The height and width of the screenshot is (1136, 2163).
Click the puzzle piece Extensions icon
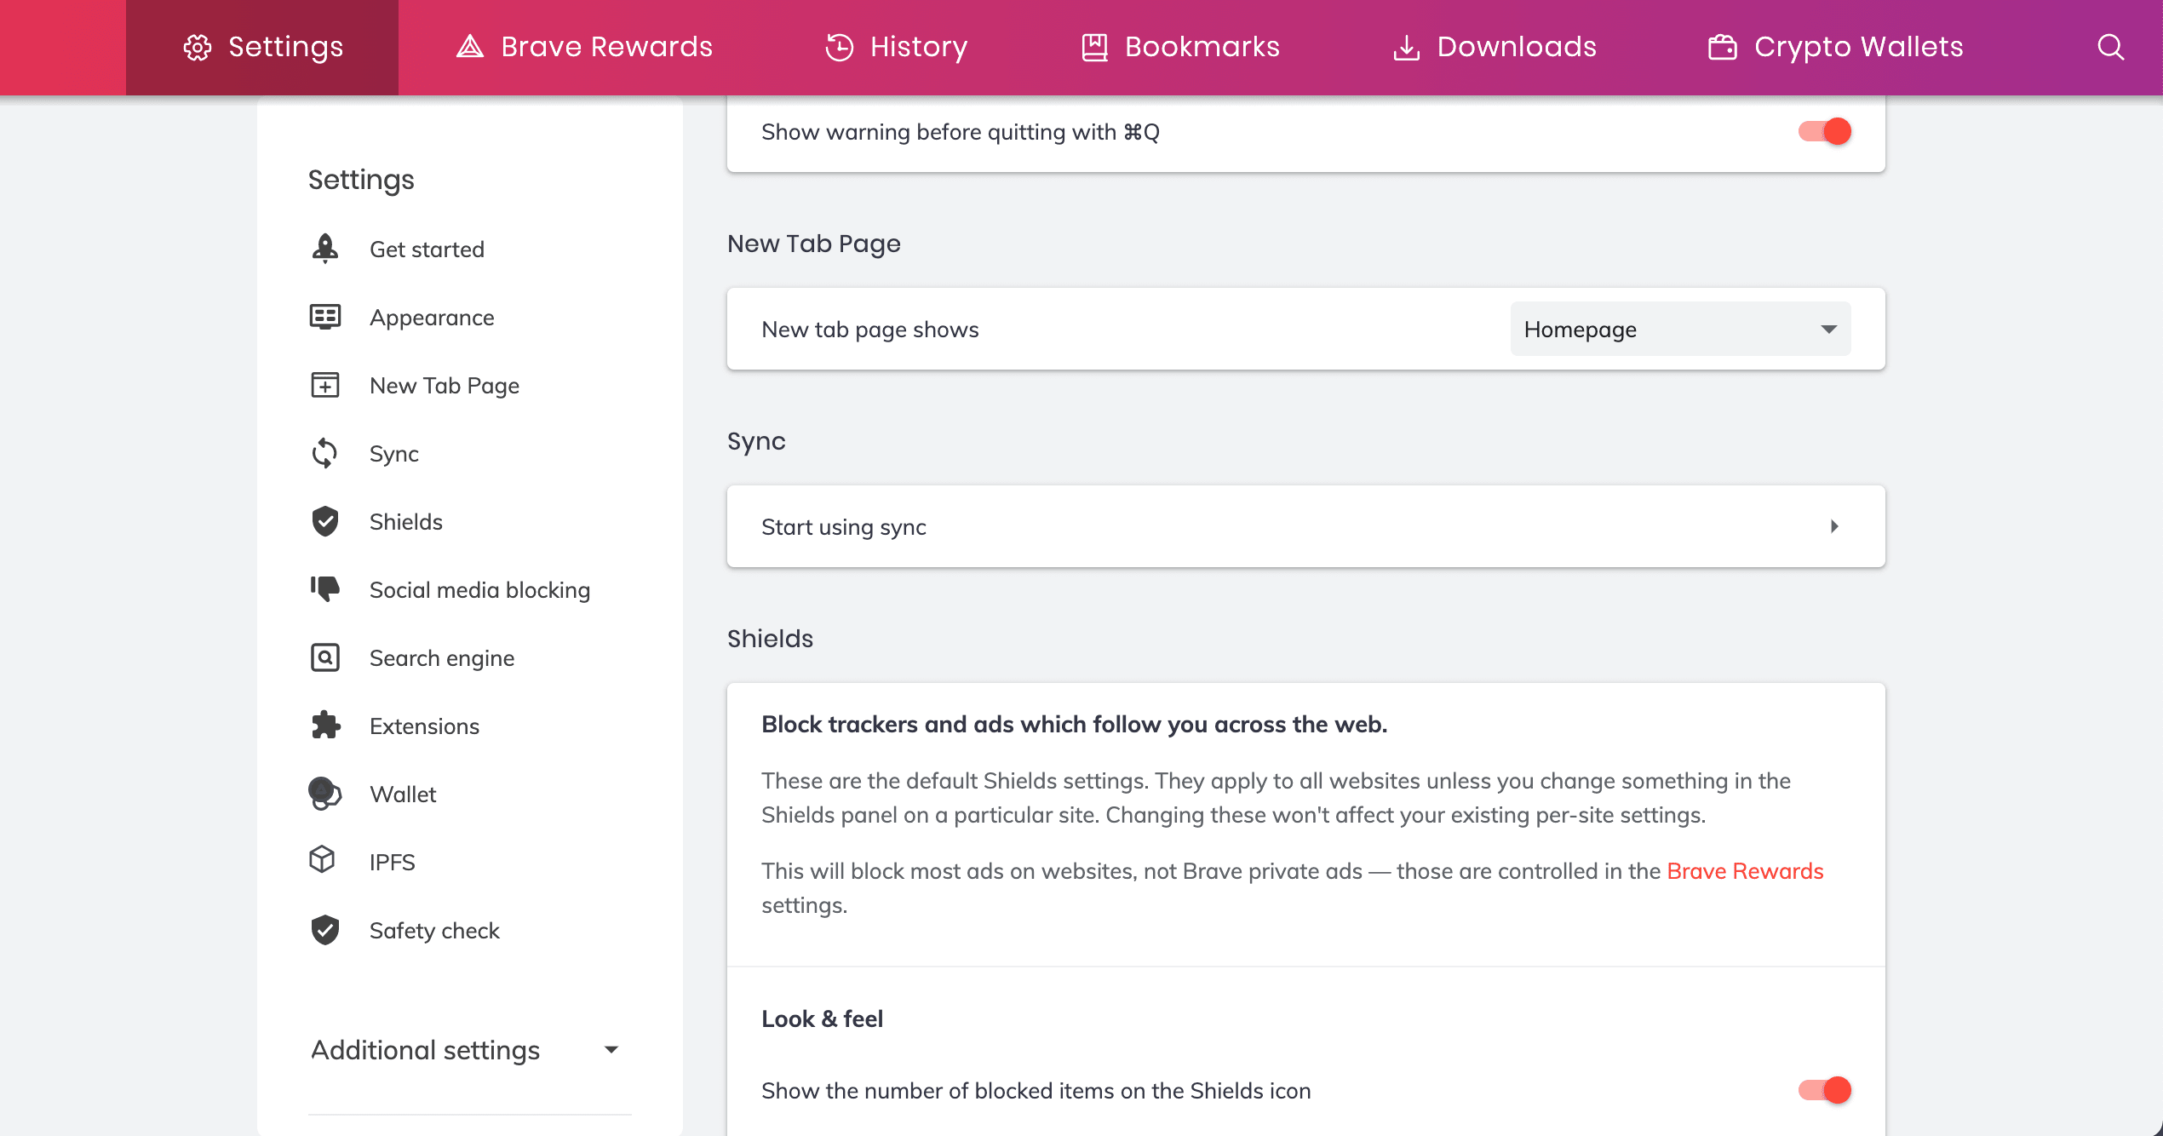point(324,726)
